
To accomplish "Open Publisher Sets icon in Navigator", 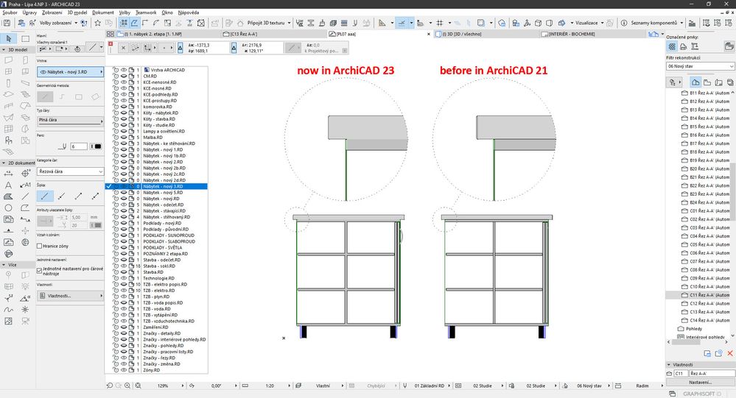I will tap(730, 82).
